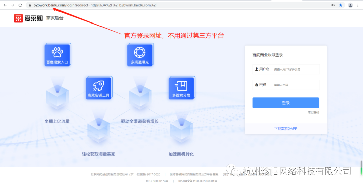Click the 百度搜索入口 paw icon tile
Image resolution: width=363 pixels, height=187 pixels.
click(x=57, y=55)
